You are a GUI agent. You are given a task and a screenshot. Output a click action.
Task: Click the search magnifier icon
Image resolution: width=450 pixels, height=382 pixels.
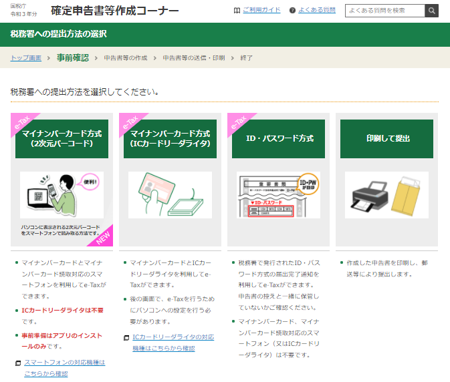(432, 11)
